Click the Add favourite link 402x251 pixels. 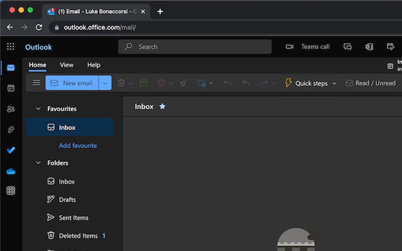click(78, 146)
